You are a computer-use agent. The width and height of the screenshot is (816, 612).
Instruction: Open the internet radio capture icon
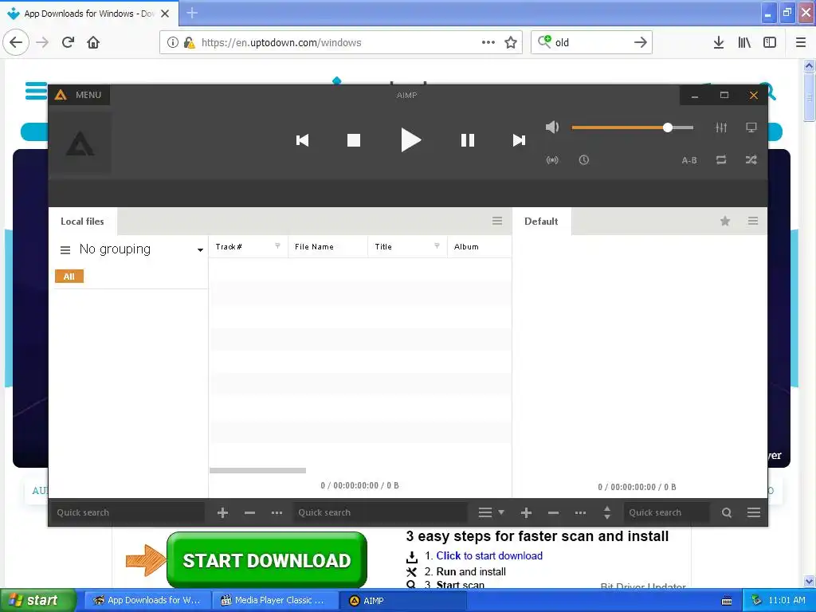click(552, 159)
